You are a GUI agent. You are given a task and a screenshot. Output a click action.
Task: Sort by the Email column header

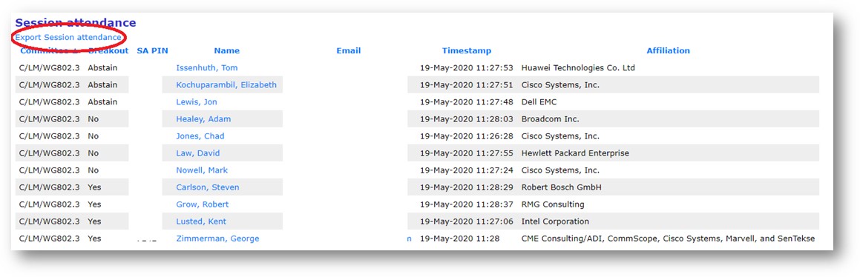coord(348,50)
